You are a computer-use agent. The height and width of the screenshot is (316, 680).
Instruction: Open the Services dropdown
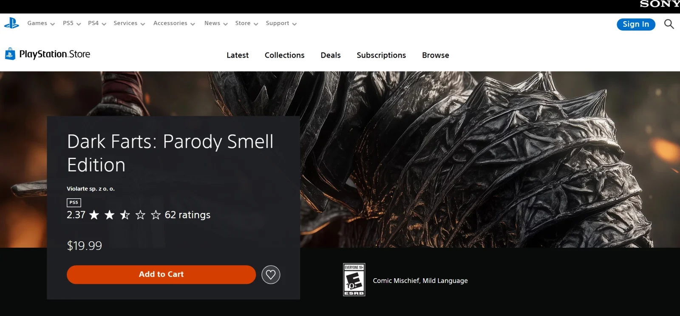click(129, 23)
